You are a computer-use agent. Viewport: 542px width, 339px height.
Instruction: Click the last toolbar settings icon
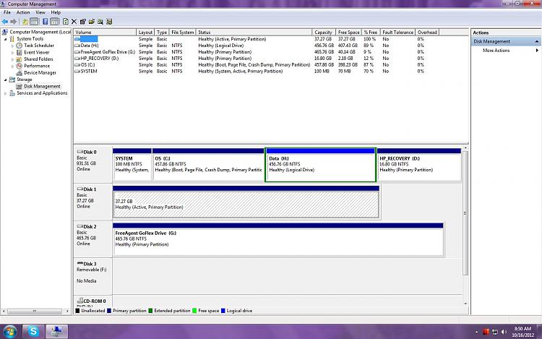coord(109,22)
